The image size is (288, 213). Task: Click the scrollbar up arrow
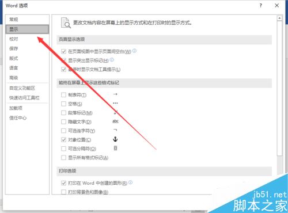click(x=279, y=18)
